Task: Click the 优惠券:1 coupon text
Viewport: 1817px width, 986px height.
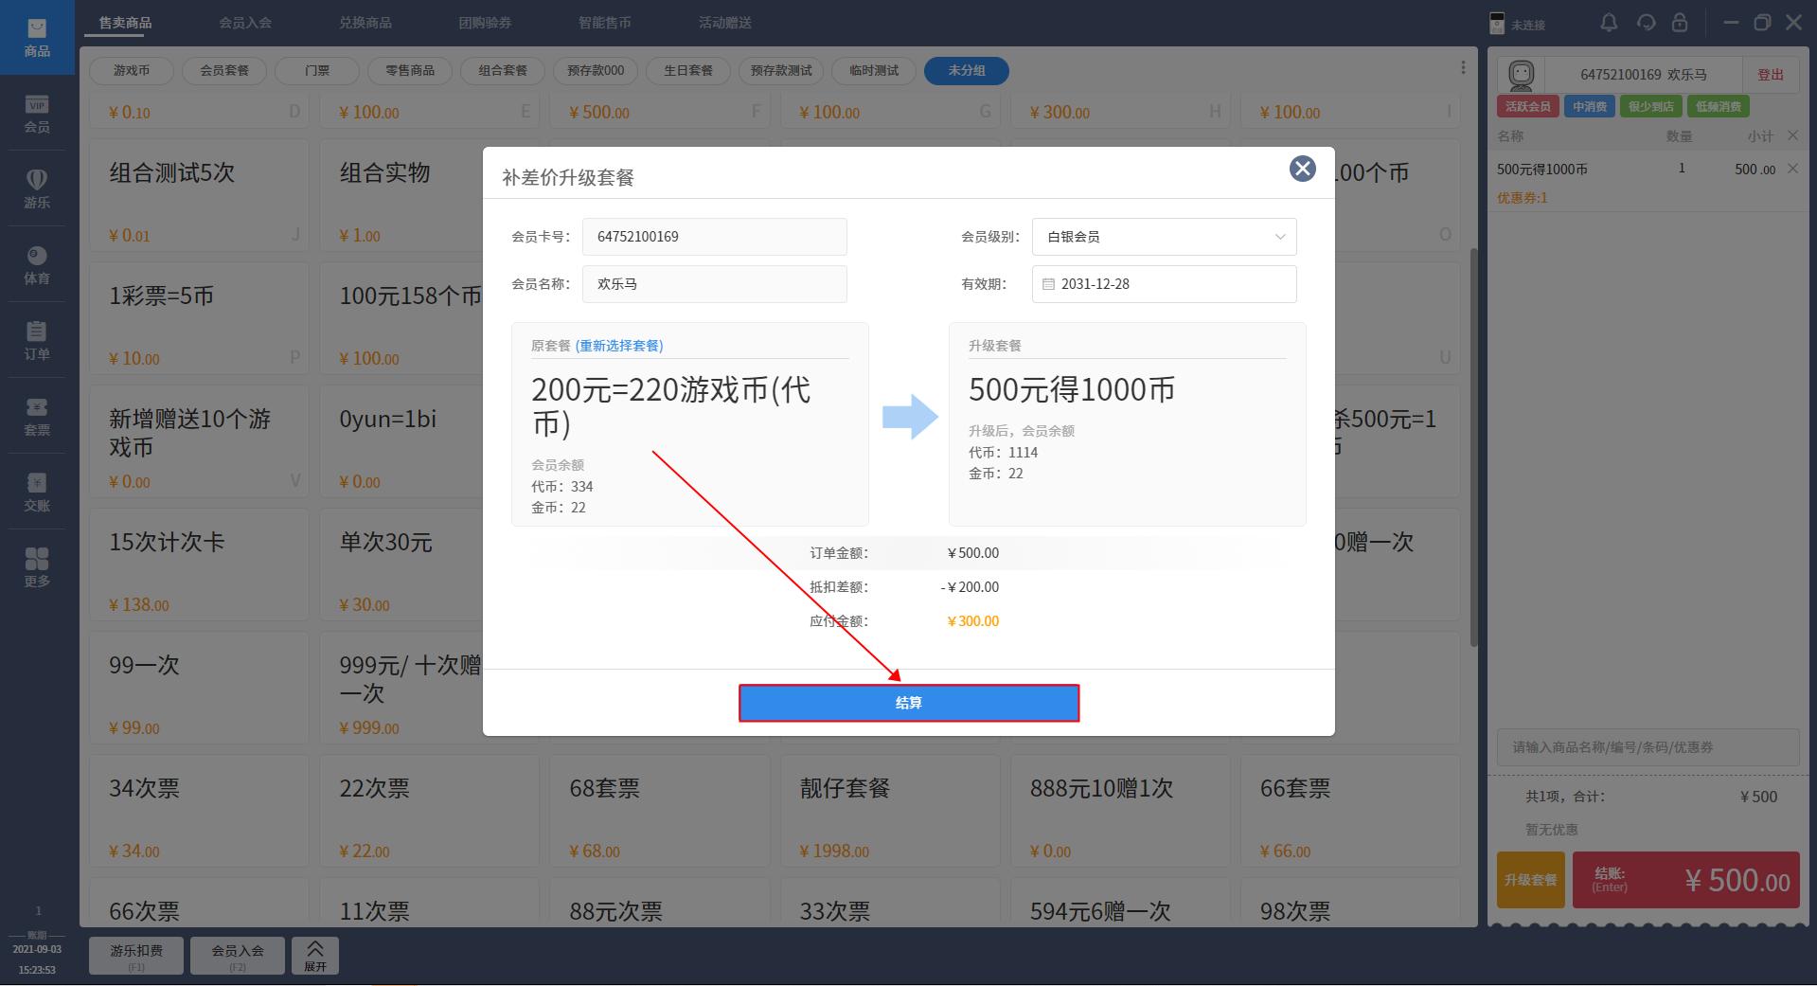Action: point(1522,198)
